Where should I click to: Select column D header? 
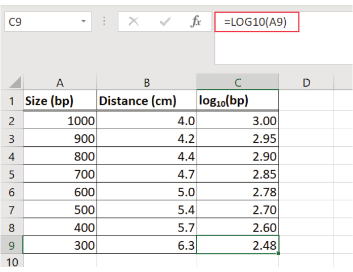click(305, 83)
